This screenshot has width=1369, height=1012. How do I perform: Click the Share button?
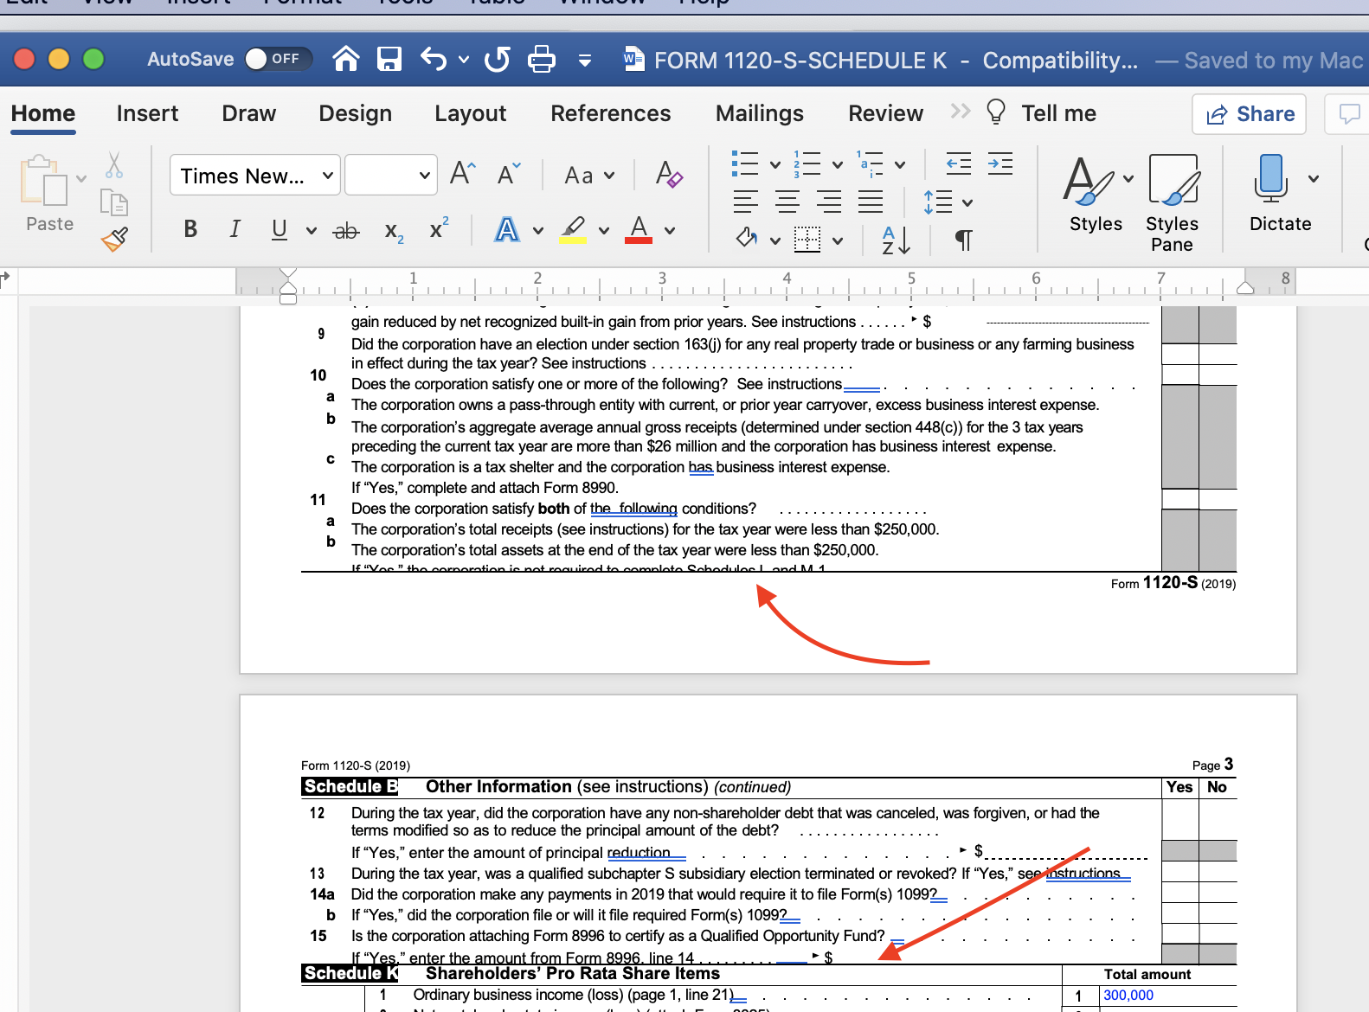1249,113
